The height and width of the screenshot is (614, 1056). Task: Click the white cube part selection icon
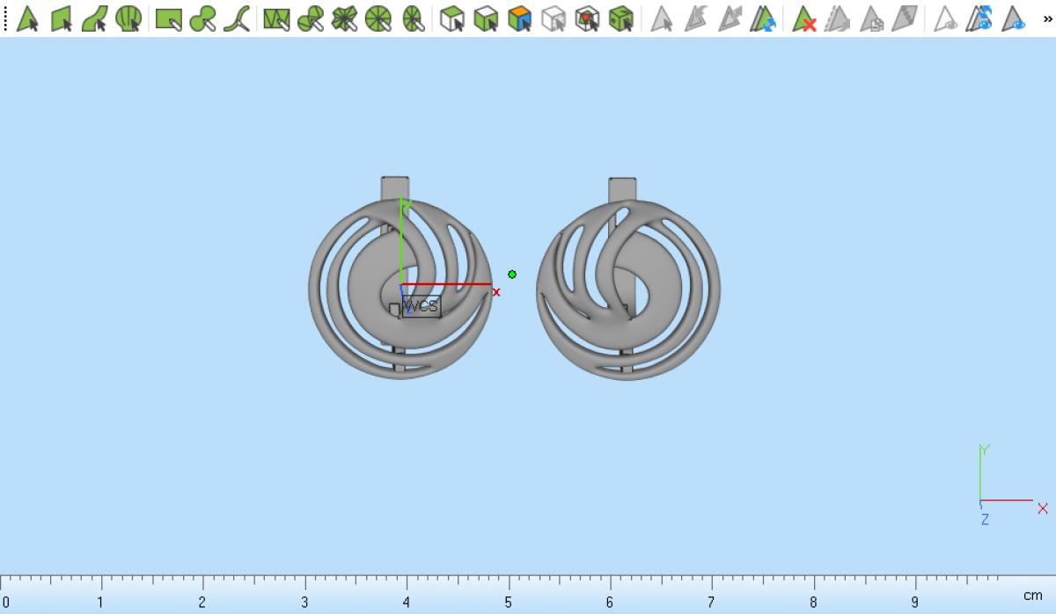pyautogui.click(x=451, y=18)
